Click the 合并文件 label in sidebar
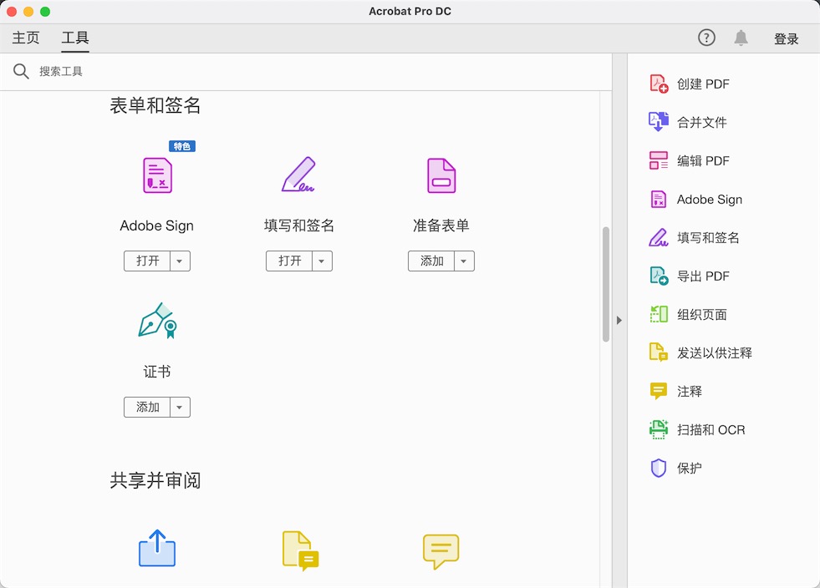Screen dimensions: 820x588 702,122
